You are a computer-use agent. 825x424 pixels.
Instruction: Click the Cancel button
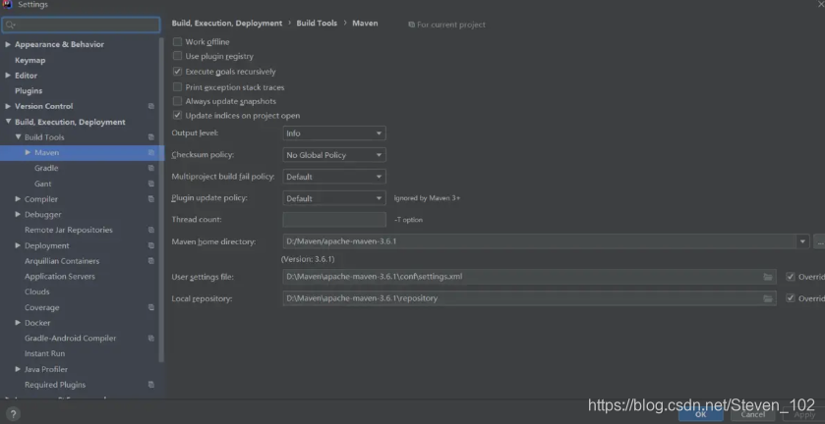(x=752, y=414)
